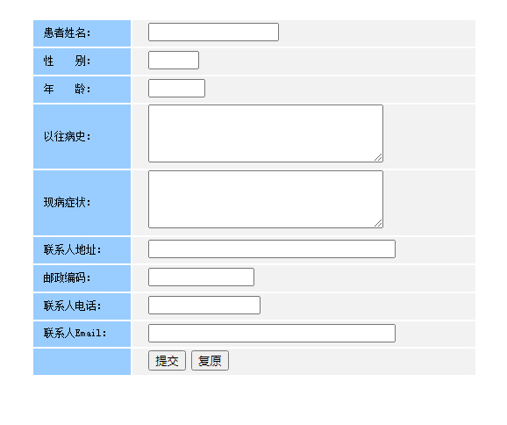The width and height of the screenshot is (507, 425).
Task: Submit the form with 提交 button
Action: point(167,361)
